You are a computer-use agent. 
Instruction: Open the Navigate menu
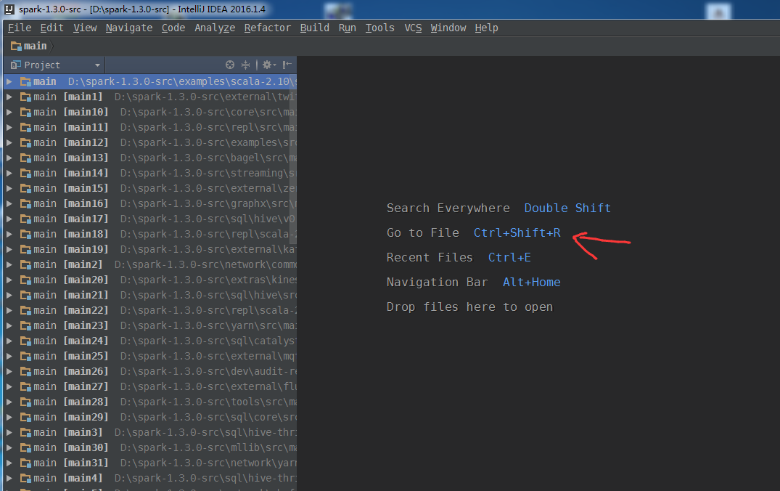pyautogui.click(x=129, y=28)
